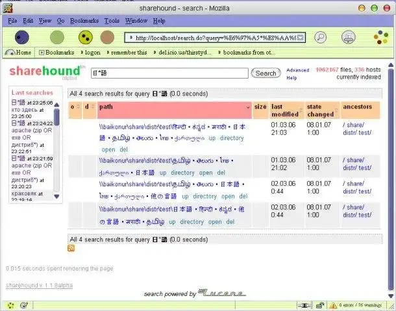Open the Help link beside Search
This screenshot has height=311, width=396.
[x=291, y=78]
